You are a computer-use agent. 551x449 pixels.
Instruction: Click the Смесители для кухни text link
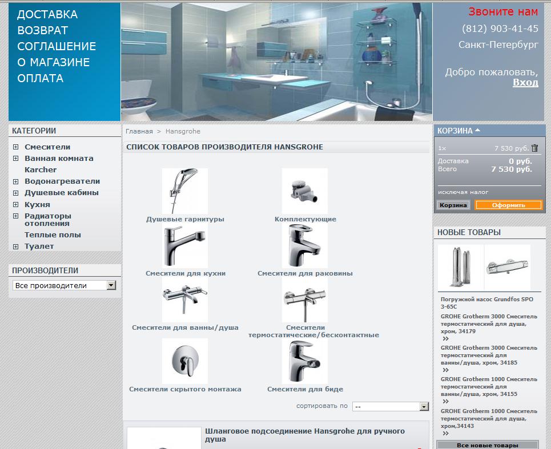point(186,273)
